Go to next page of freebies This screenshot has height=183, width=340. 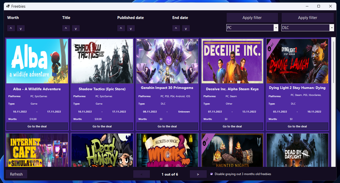click(198, 174)
